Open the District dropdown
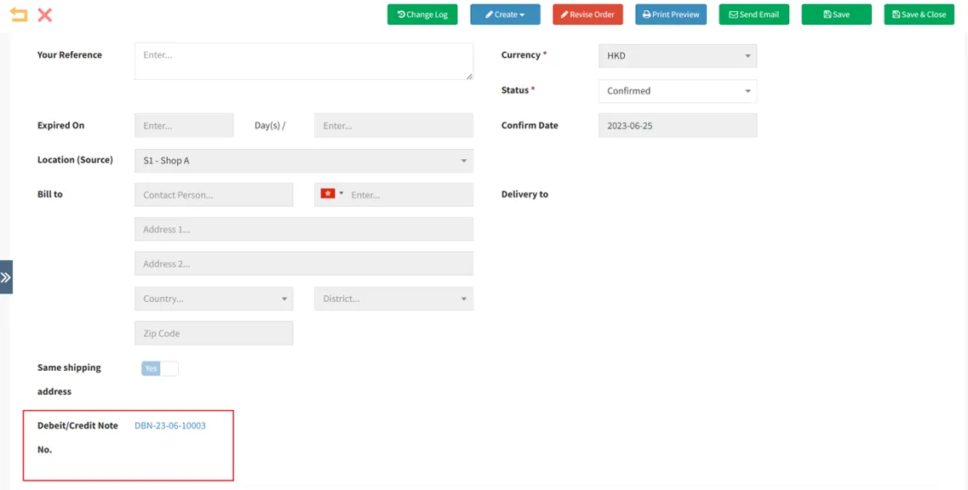The image size is (968, 490). coord(393,299)
